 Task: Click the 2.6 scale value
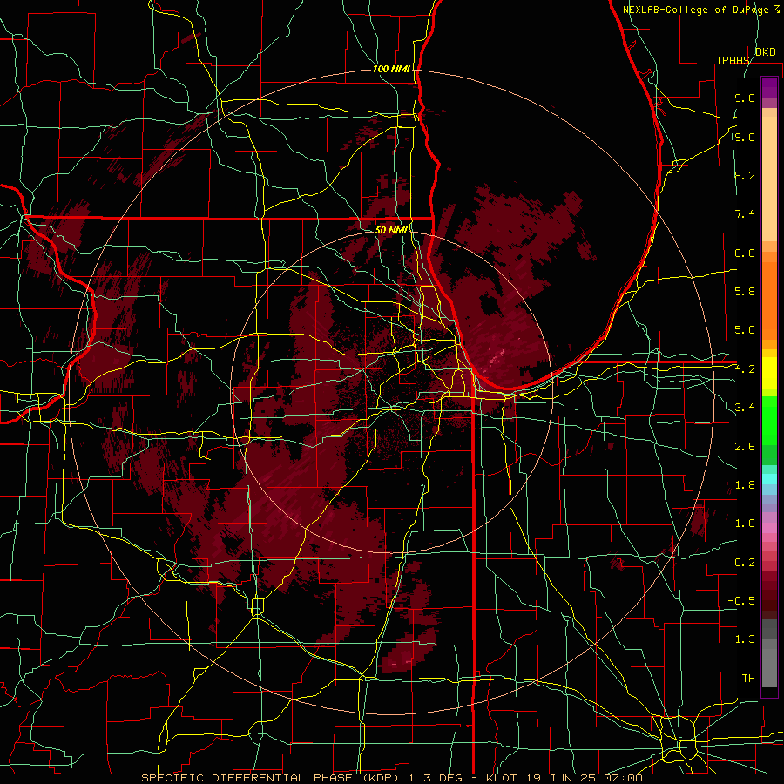745,447
